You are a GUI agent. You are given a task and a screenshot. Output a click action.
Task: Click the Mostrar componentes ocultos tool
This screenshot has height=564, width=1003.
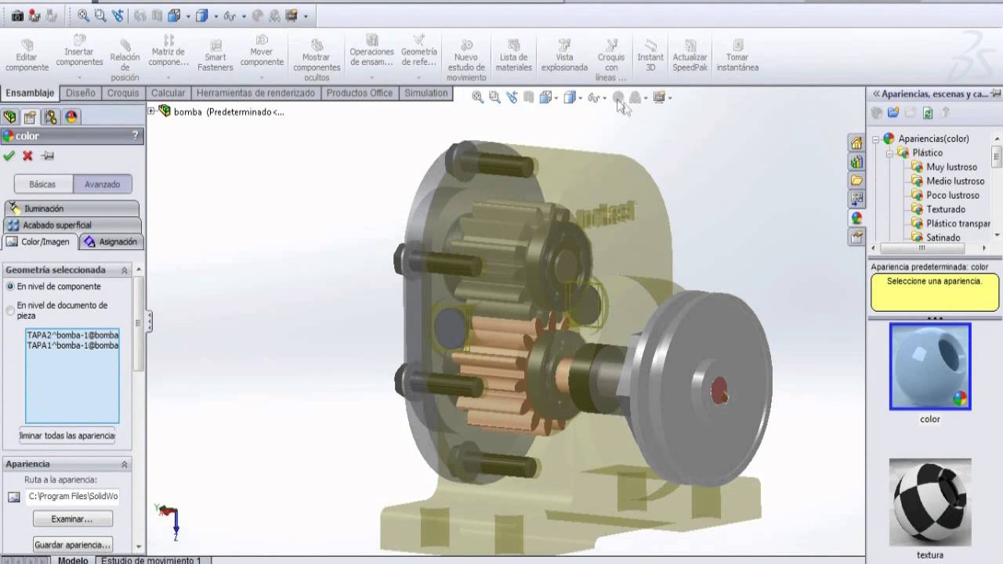317,60
